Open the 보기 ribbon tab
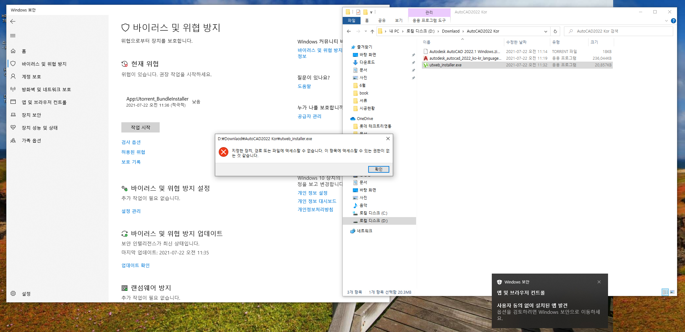 click(399, 20)
